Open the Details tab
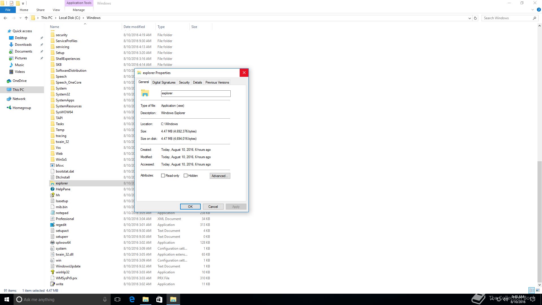Screen dimensions: 542x305 197,82
